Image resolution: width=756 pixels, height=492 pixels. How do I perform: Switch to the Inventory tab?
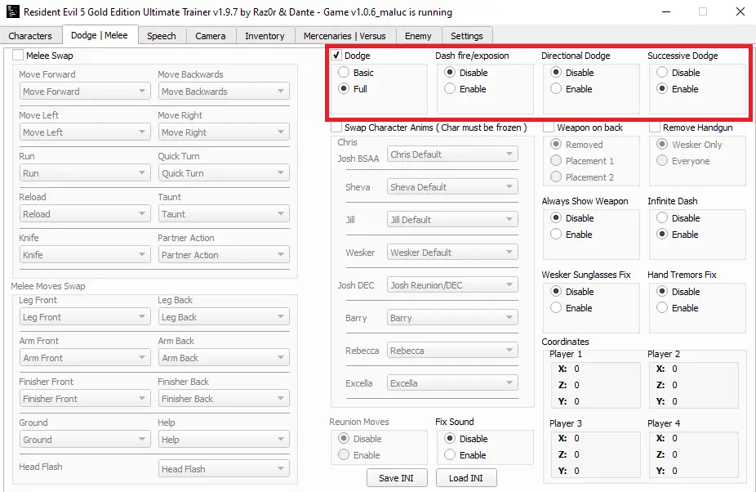pos(265,36)
